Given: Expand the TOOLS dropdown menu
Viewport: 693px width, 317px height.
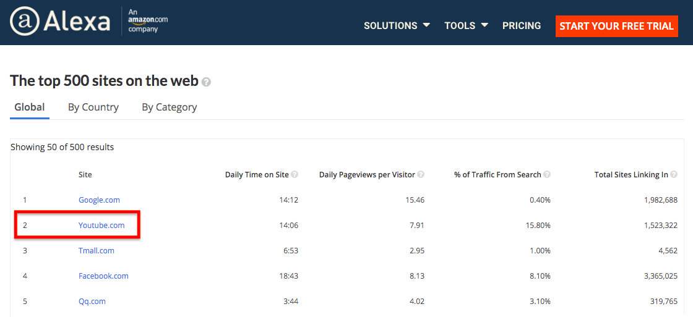Looking at the screenshot, I should pyautogui.click(x=467, y=25).
